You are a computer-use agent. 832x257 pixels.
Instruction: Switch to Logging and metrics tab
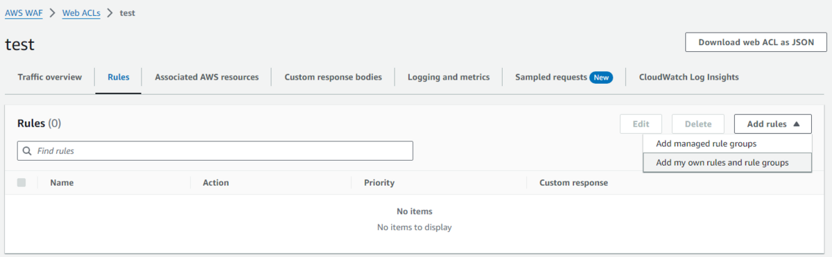pos(449,77)
